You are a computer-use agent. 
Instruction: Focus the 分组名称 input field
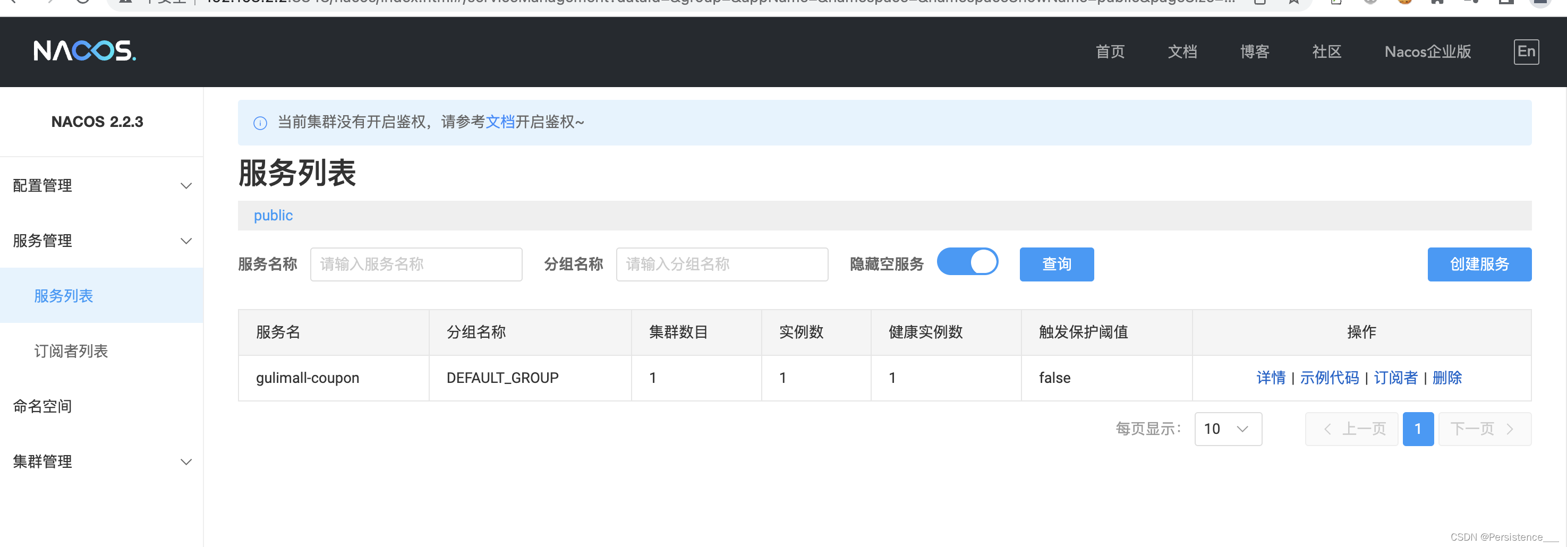click(x=721, y=264)
